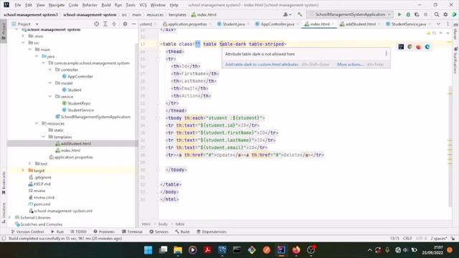Click the Build hammer icon

300,14
